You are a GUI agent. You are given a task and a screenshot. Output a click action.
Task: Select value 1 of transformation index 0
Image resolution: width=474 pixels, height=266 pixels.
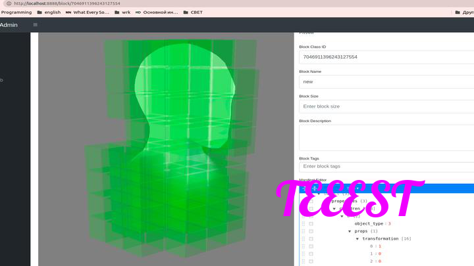380,246
